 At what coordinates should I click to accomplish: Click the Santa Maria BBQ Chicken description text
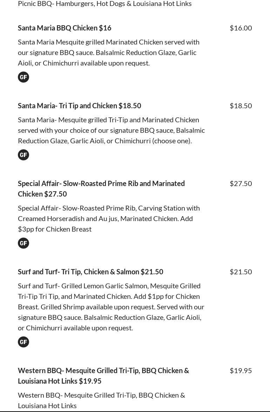point(109,53)
